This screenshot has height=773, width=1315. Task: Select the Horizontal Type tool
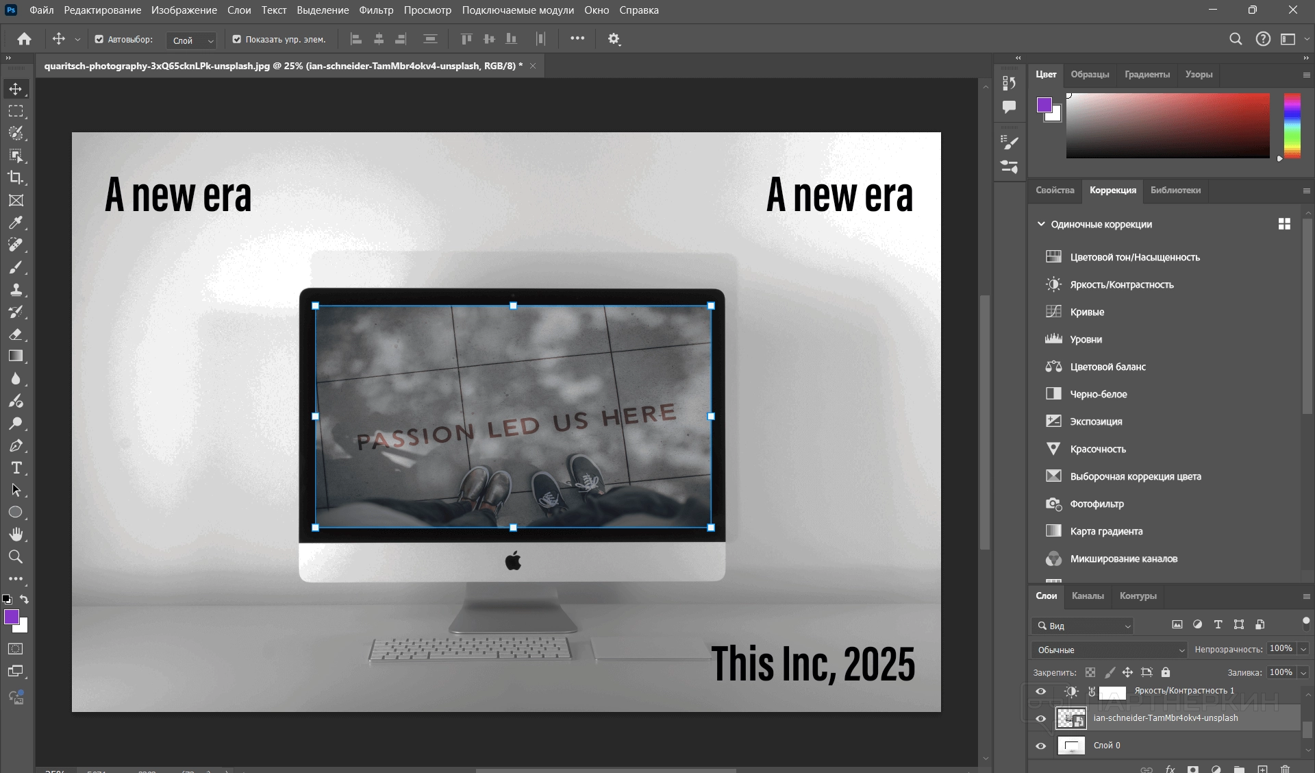[x=16, y=468]
